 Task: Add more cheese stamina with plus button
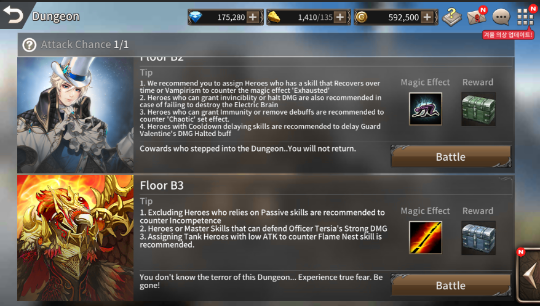pos(340,17)
